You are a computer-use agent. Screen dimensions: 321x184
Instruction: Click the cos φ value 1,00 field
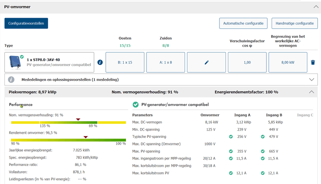(x=247, y=62)
